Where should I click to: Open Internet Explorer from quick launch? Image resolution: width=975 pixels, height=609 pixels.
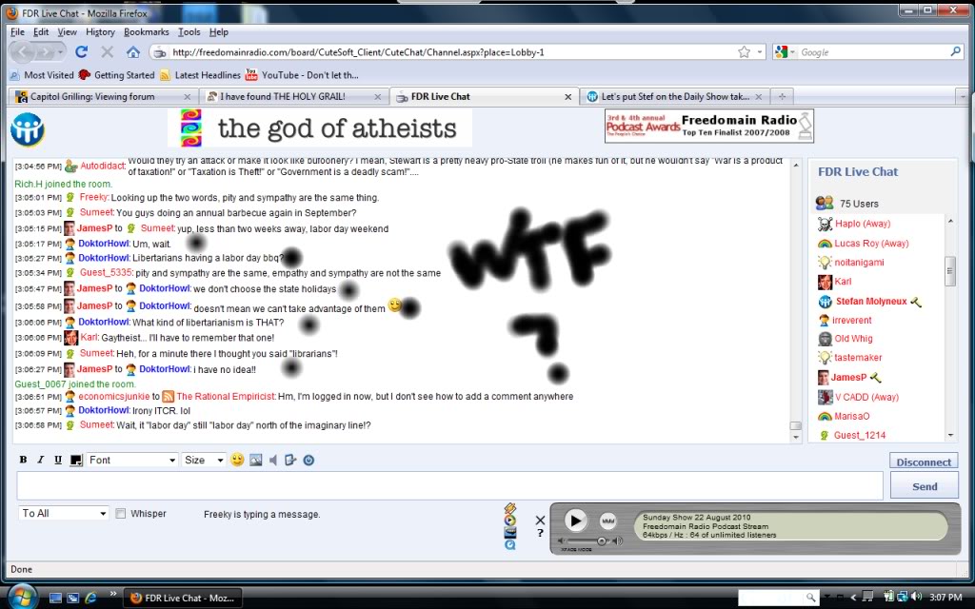click(90, 598)
